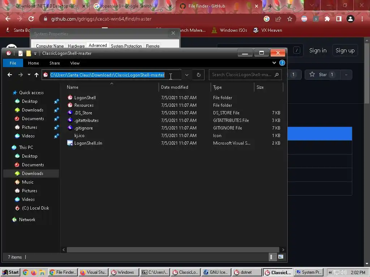Click right arrow of horizontal scrollbar
Screen dimensions: 370x277
tap(283, 250)
